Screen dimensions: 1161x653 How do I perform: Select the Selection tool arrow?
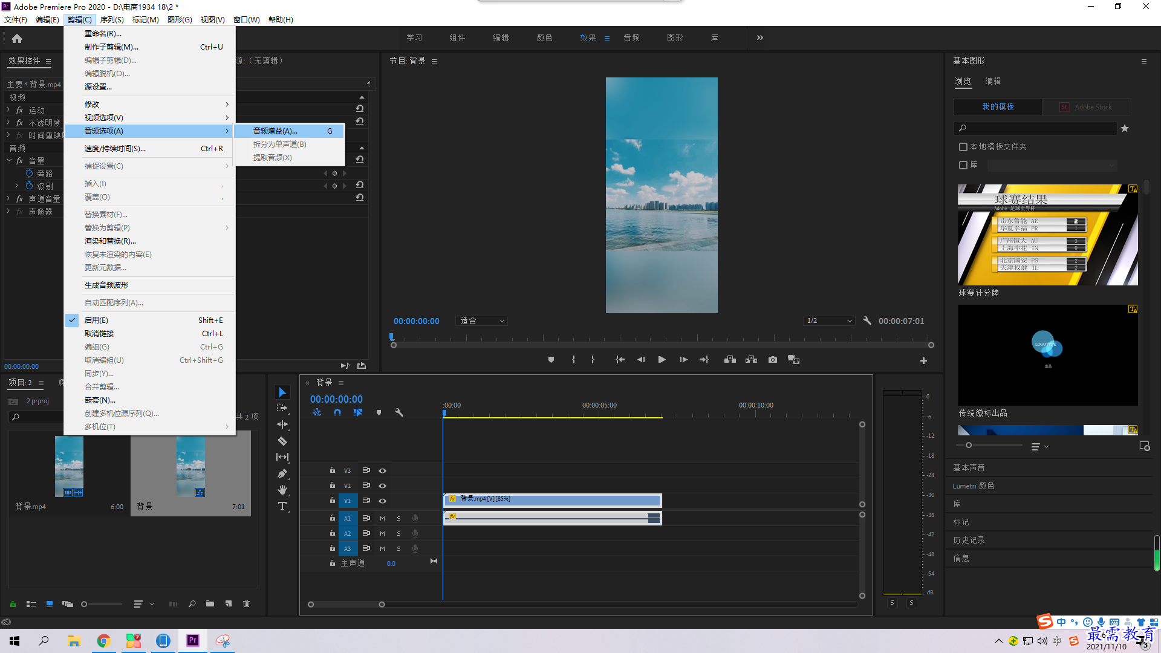click(282, 392)
